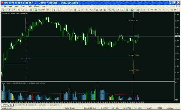Switch chart to line chart type
The image size is (181, 110).
105,10
